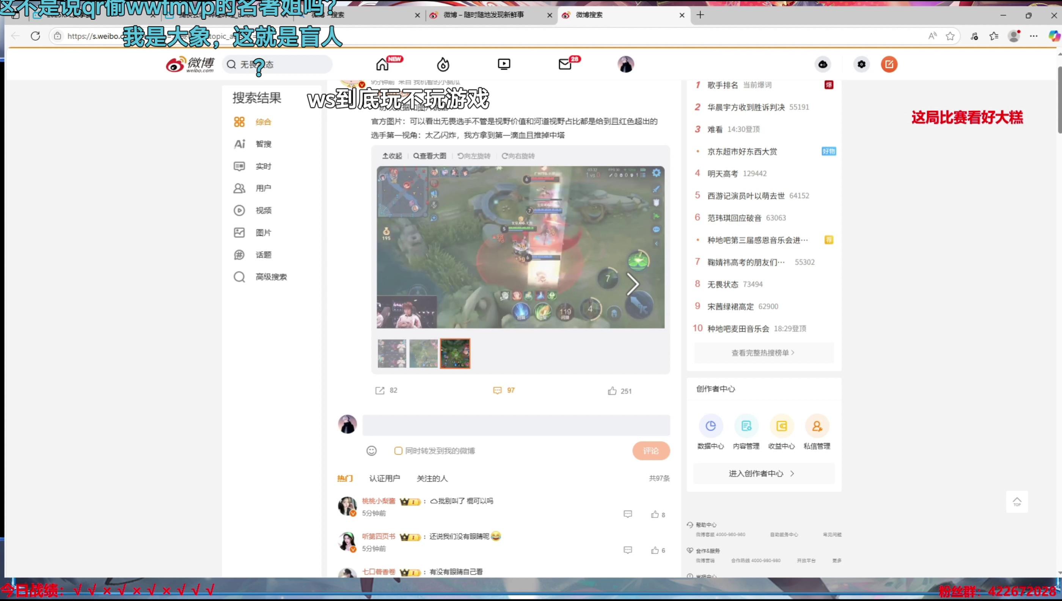Focus the comment text input box
This screenshot has width=1062, height=601.
(x=516, y=425)
